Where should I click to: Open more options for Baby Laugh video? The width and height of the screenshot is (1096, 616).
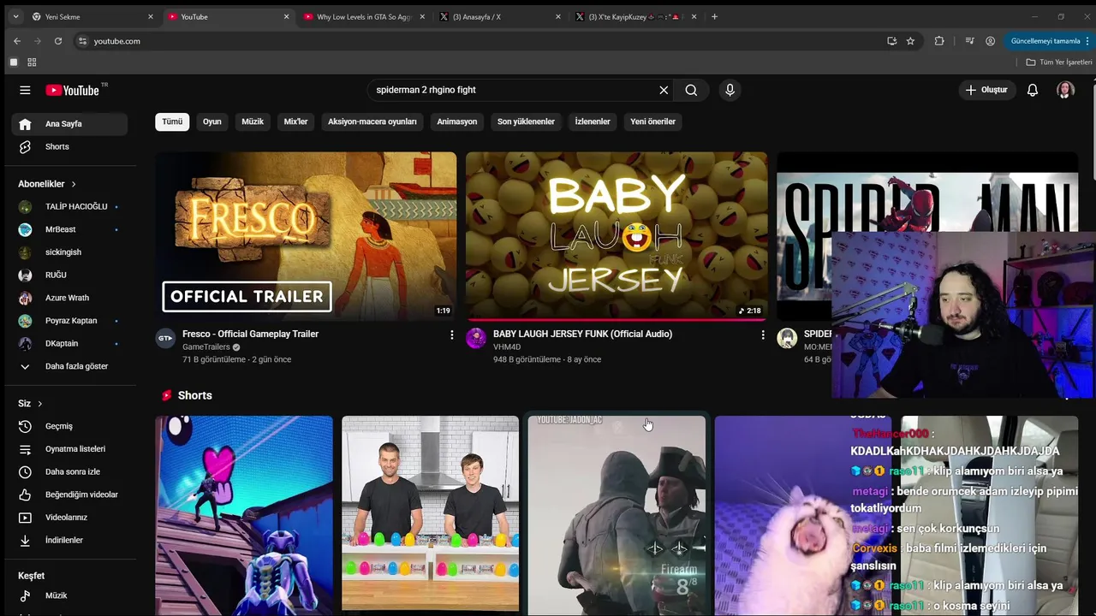tap(763, 335)
